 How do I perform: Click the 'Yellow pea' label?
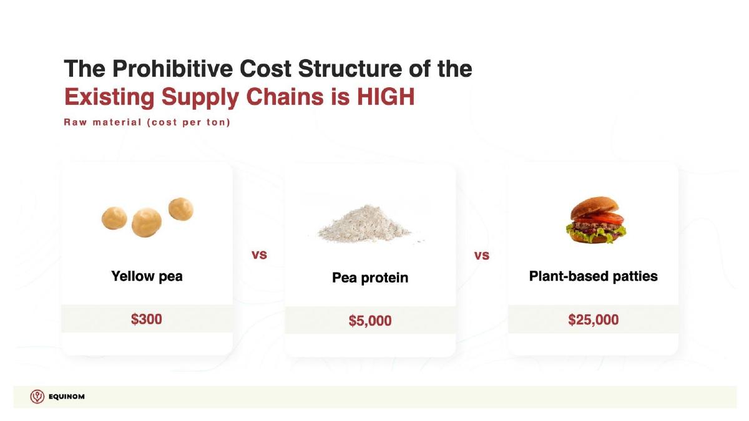click(147, 276)
